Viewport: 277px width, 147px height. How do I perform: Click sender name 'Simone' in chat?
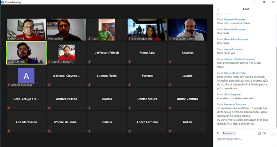228,29
